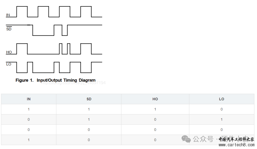Click the IN column header
This screenshot has width=257, height=149.
[29, 99]
